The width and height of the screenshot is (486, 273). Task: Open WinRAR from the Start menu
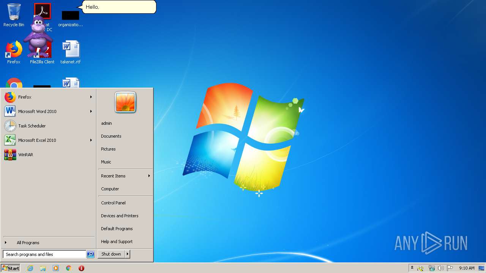[x=48, y=155]
